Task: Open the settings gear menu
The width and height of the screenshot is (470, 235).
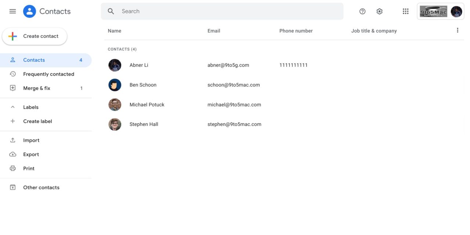Action: click(379, 11)
